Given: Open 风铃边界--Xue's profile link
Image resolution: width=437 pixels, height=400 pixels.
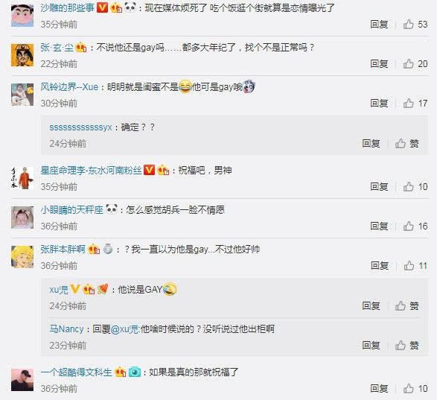Looking at the screenshot, I should 69,86.
